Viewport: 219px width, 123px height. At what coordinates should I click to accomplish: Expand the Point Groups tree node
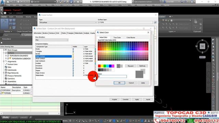(x=4, y=50)
